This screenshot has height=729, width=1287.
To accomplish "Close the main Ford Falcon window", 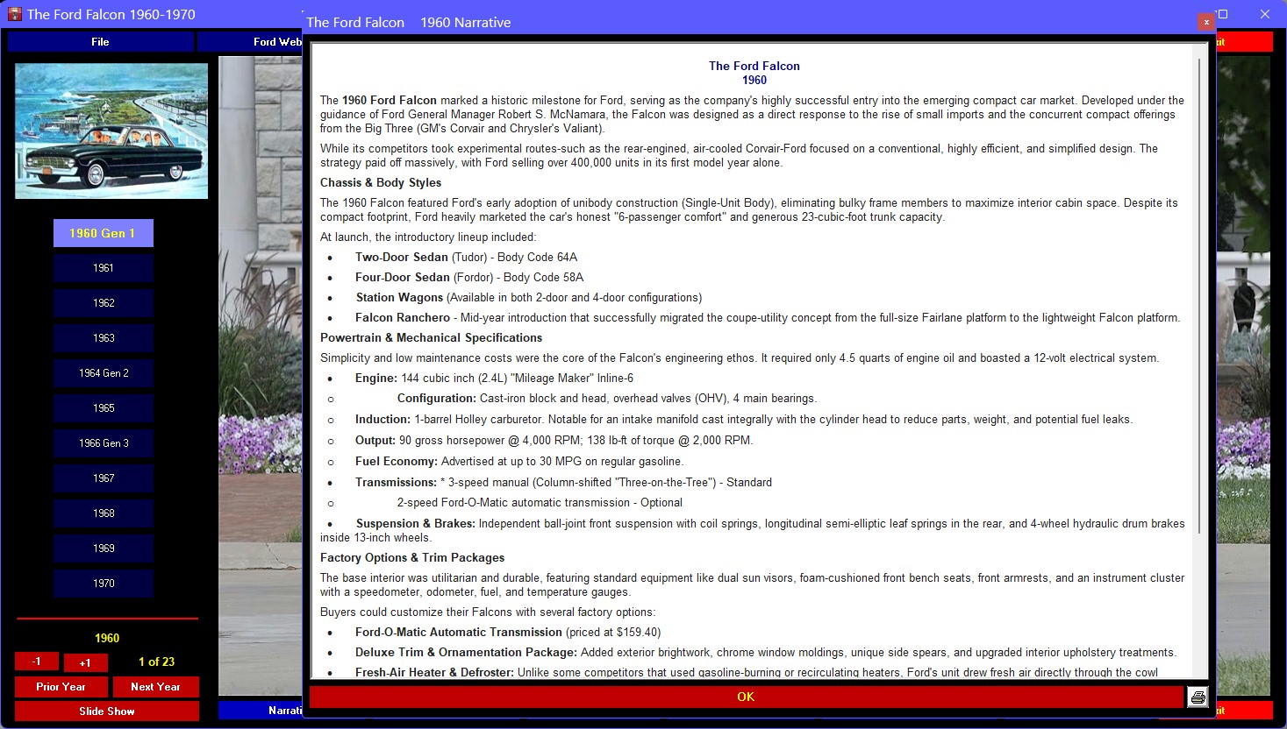I will pos(1265,14).
